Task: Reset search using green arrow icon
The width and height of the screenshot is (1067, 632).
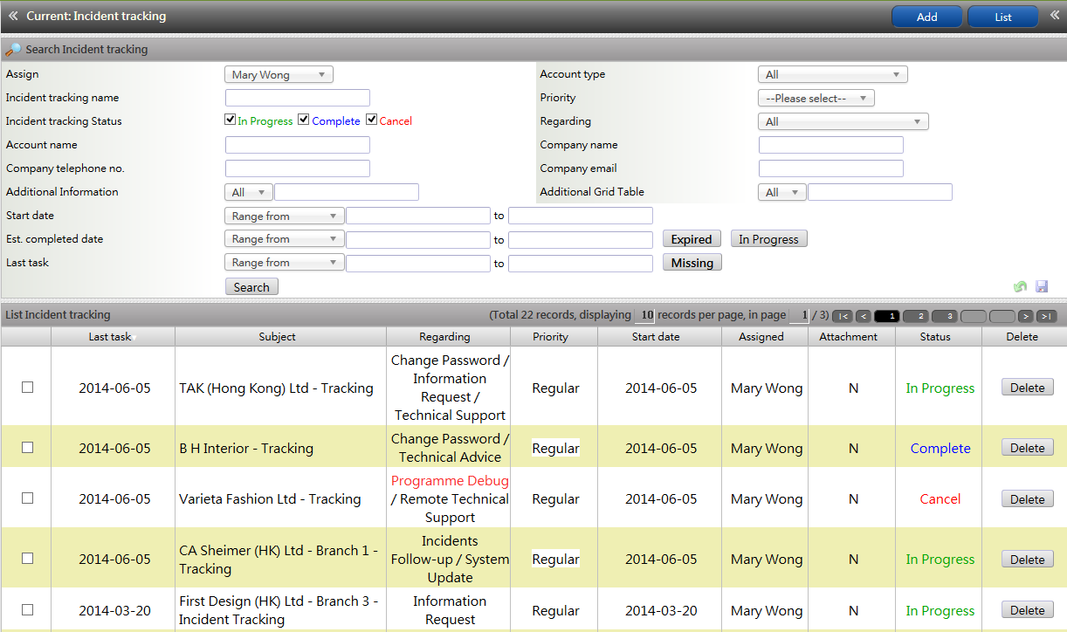Action: 1020,286
